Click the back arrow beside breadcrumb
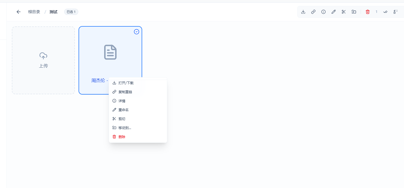This screenshot has height=188, width=404. coord(18,12)
